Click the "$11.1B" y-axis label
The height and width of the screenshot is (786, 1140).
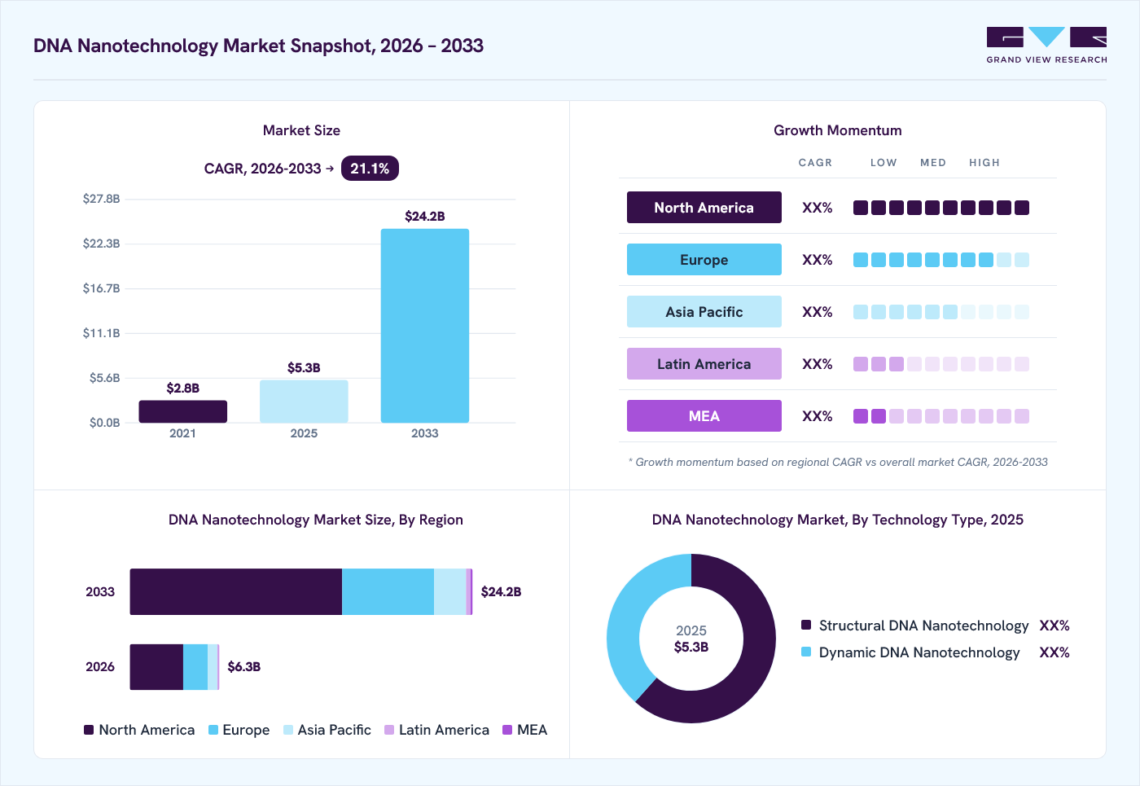(x=101, y=333)
